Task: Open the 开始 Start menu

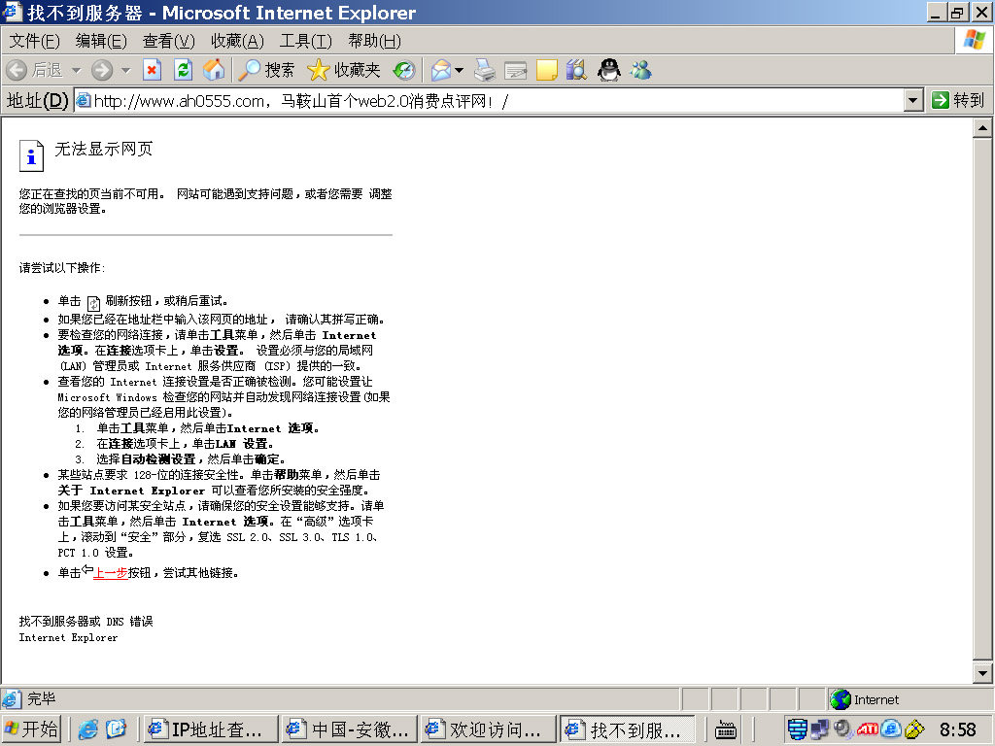Action: (x=32, y=729)
